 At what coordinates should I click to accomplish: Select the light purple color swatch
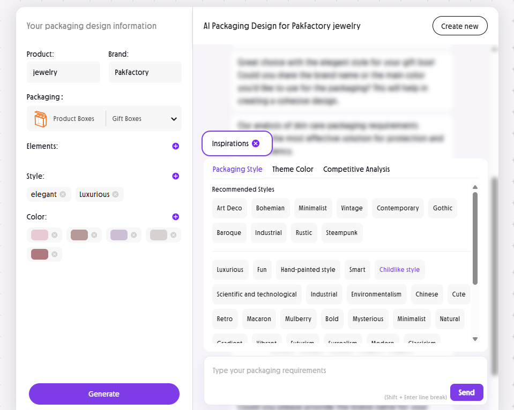[x=119, y=234]
